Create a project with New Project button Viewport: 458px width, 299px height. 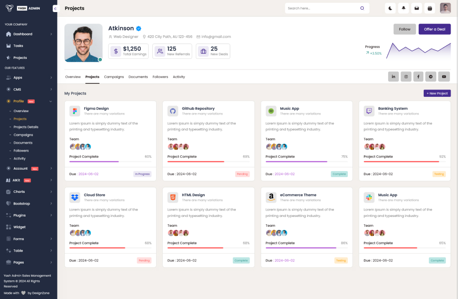[437, 93]
